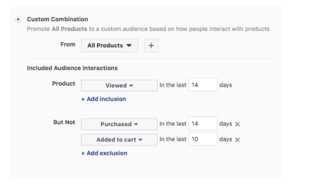Click the days field showing 10
The image size is (329, 185).
[x=202, y=139]
